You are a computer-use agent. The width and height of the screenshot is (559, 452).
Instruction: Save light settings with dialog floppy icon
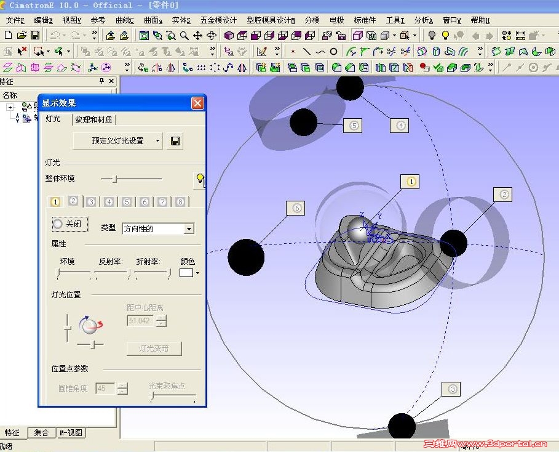tap(175, 141)
